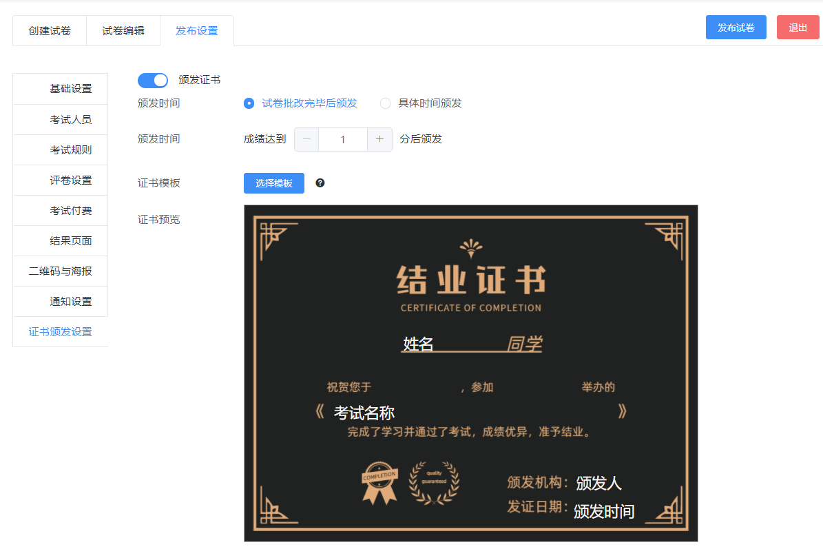Click the 考试名称 placeholder on the certificate

[x=364, y=413]
